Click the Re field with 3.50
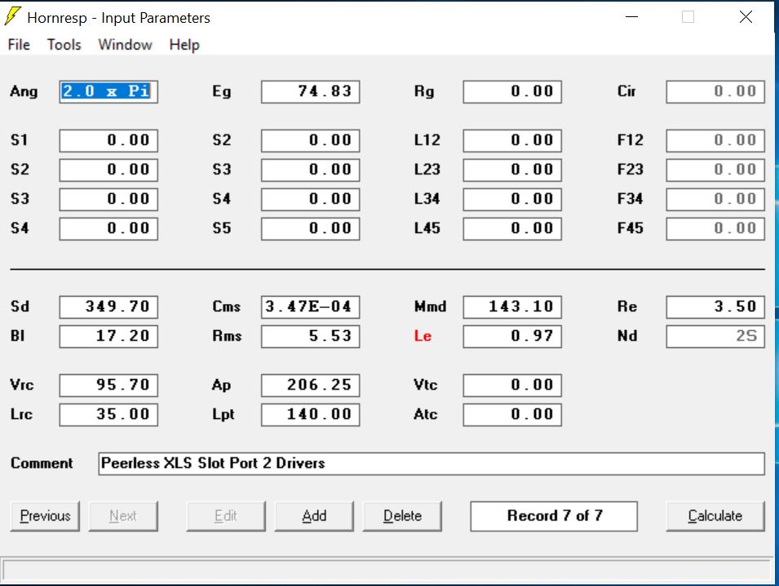The width and height of the screenshot is (779, 586). [x=715, y=306]
